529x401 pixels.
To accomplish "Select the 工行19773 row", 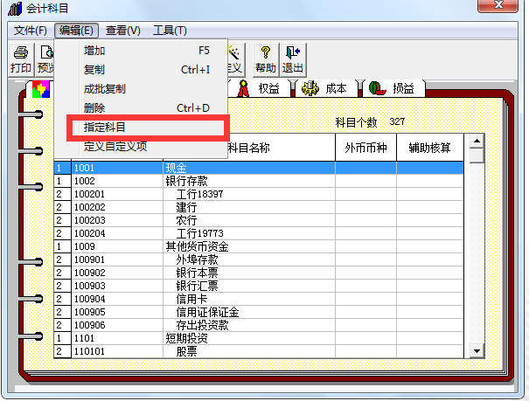I will [259, 233].
